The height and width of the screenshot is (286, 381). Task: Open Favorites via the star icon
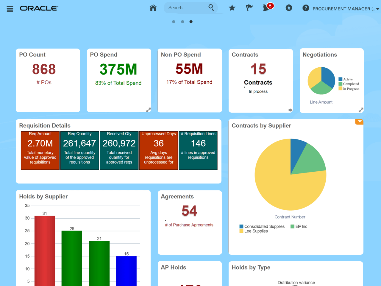click(x=232, y=8)
